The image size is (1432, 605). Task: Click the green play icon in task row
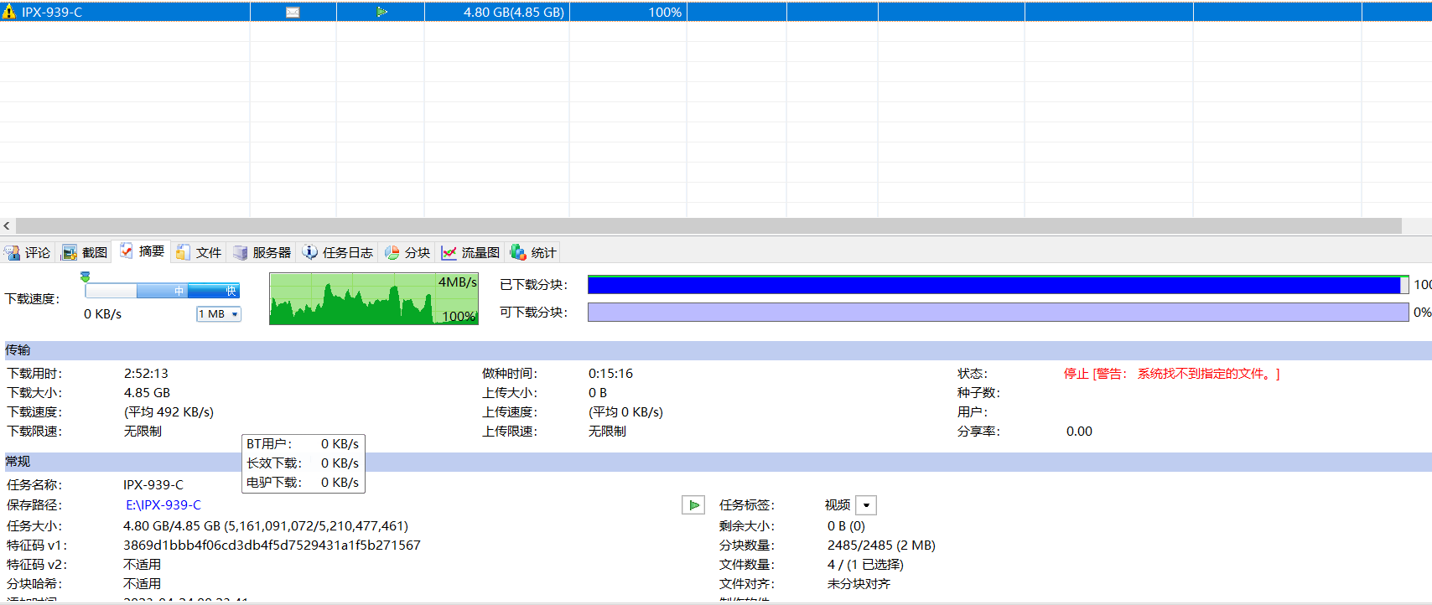pos(381,12)
